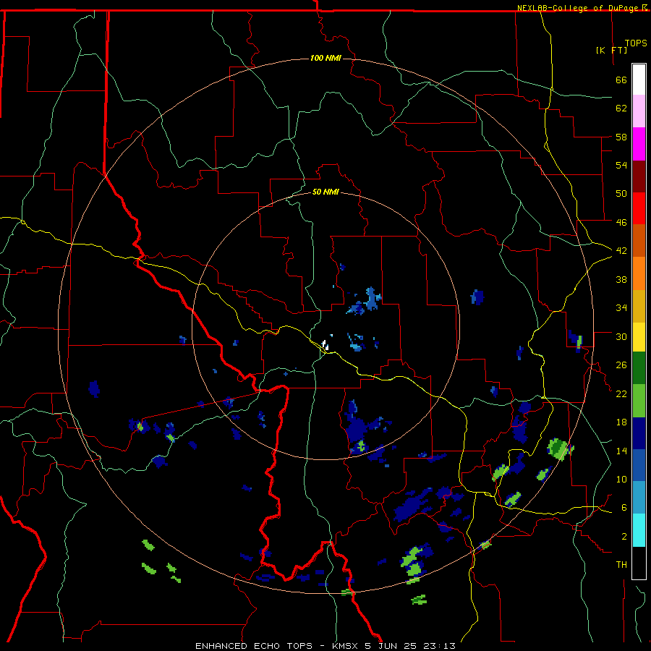Image resolution: width=651 pixels, height=651 pixels.
Task: Click the 54 legend value
Action: tap(621, 165)
